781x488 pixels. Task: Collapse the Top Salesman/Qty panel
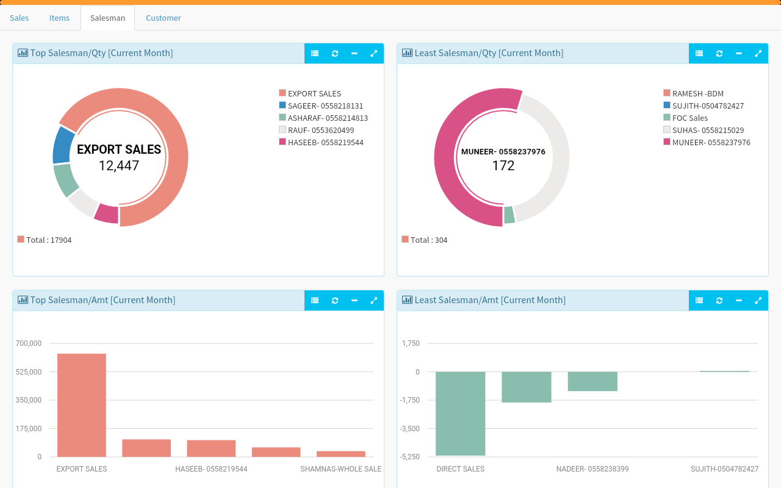click(355, 54)
